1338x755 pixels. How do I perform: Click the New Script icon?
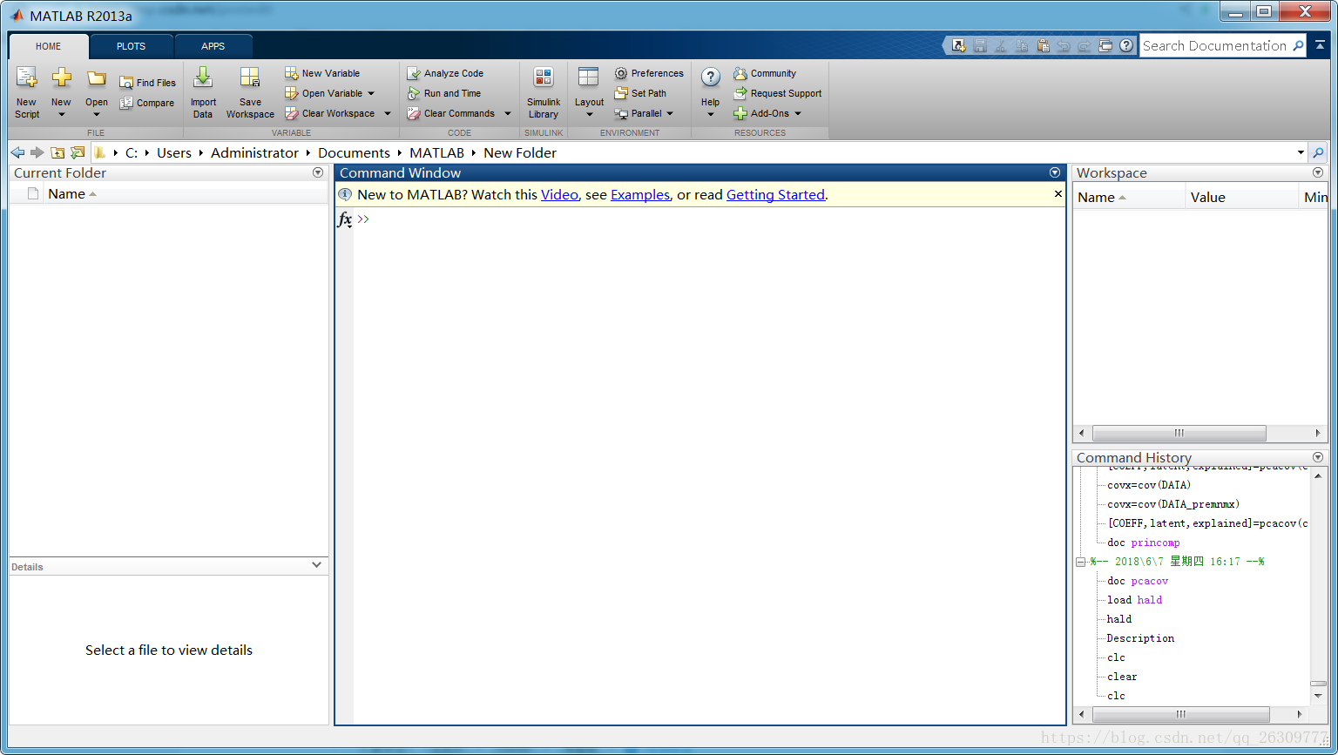pos(27,78)
